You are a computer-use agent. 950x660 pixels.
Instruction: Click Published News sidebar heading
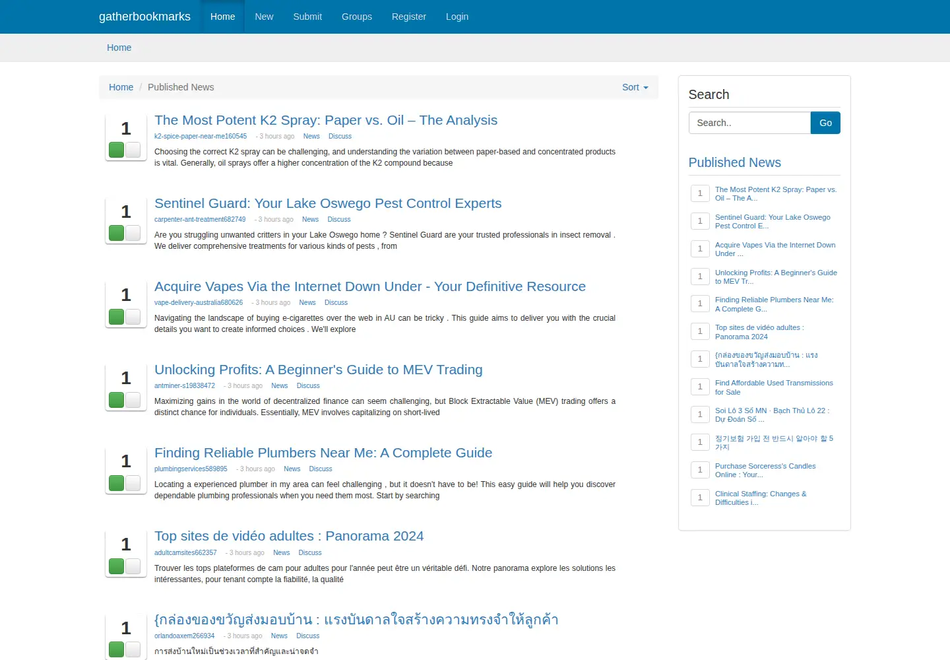tap(734, 162)
